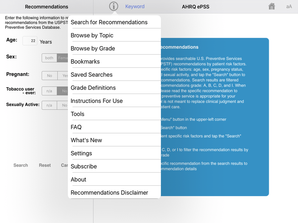Set Pregnant toggle to No
298x223 pixels.
[49, 76]
